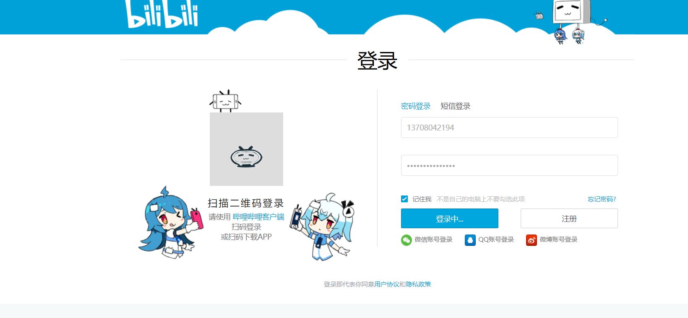
Task: Switch to 短信登录 SMS login tab
Action: (456, 106)
